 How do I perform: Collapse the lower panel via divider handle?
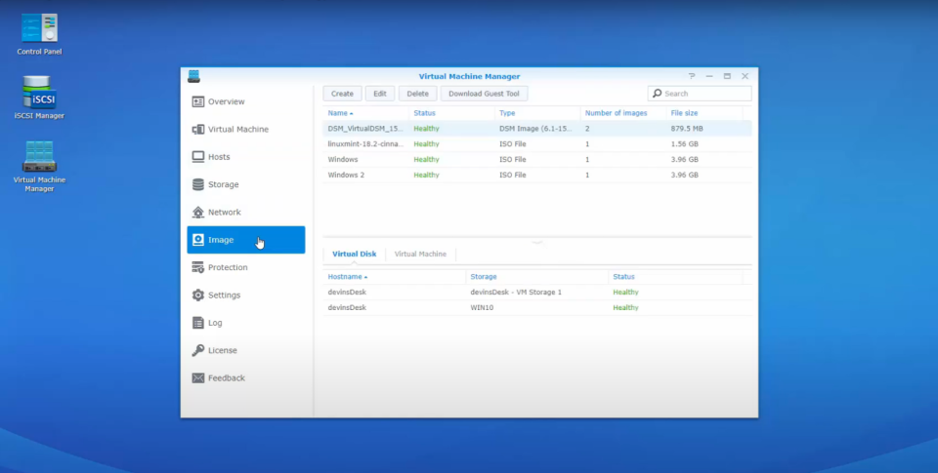[536, 243]
